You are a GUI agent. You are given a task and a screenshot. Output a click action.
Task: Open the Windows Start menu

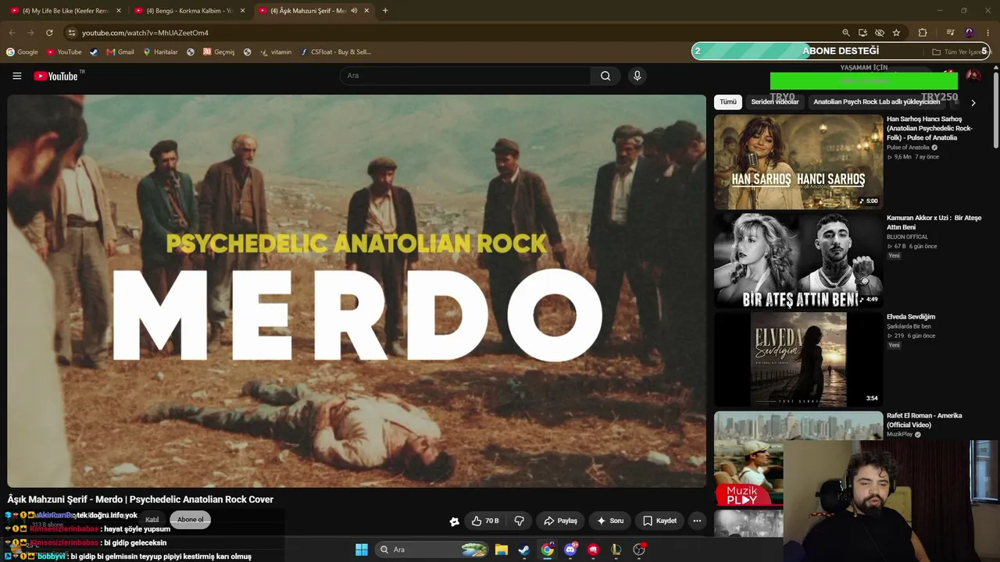point(362,550)
